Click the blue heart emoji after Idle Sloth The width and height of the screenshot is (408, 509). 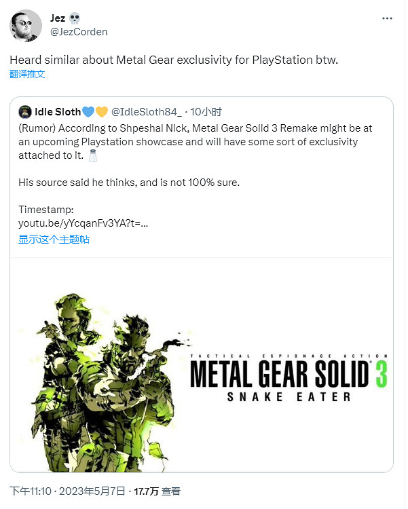[x=88, y=111]
